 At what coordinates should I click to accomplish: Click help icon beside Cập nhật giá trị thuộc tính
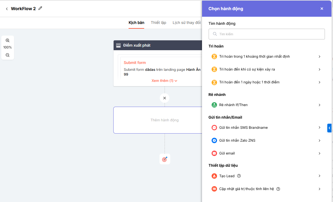(278, 189)
